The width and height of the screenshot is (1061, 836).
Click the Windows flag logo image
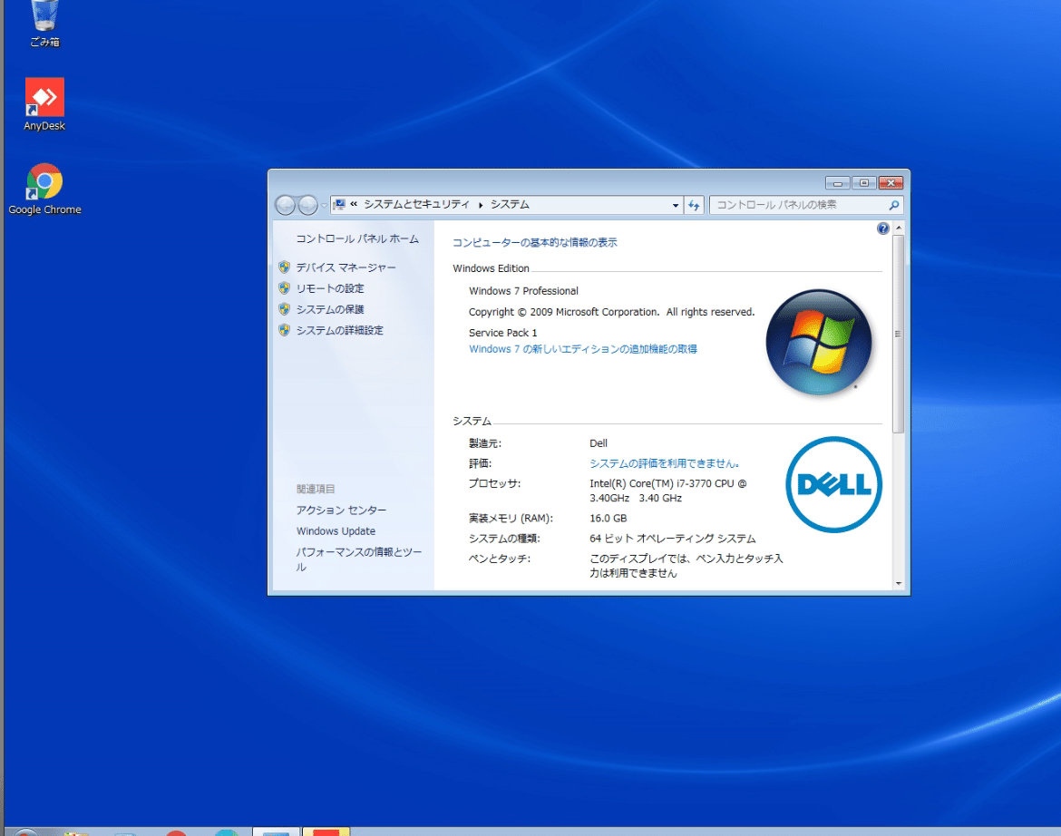click(819, 342)
